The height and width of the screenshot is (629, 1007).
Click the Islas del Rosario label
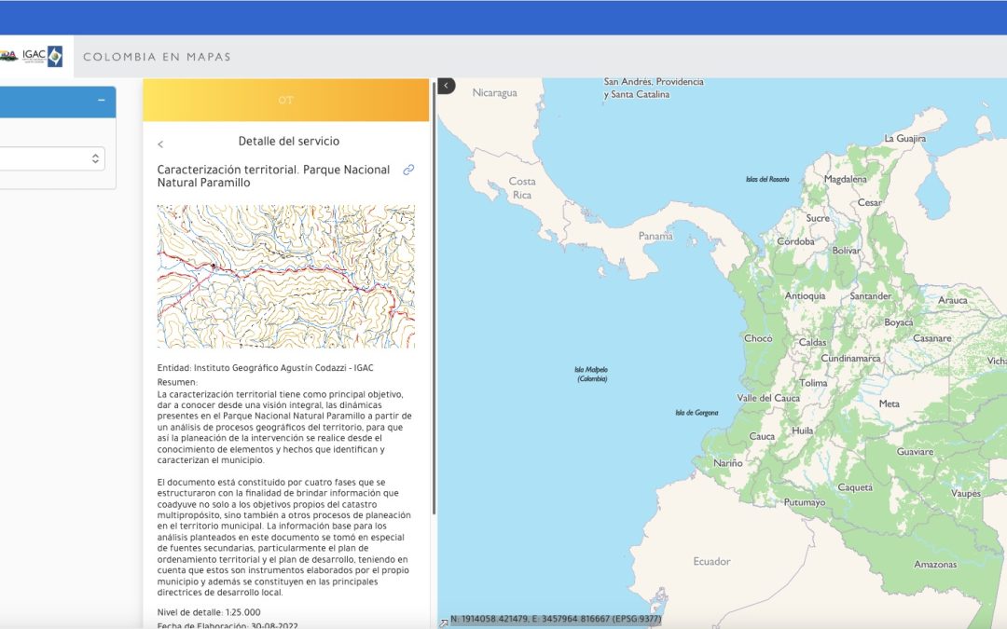(767, 180)
